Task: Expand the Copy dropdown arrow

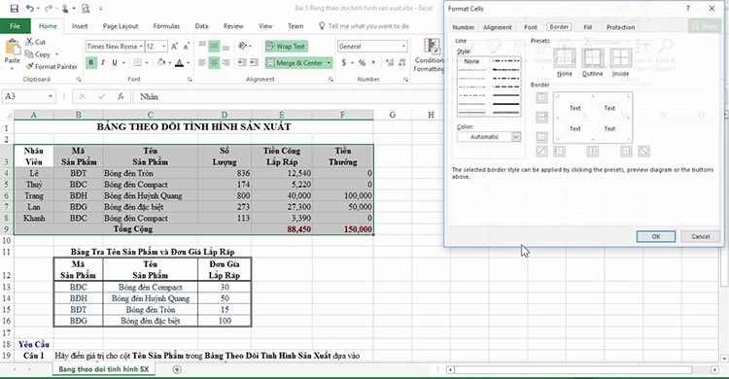Action: click(56, 54)
